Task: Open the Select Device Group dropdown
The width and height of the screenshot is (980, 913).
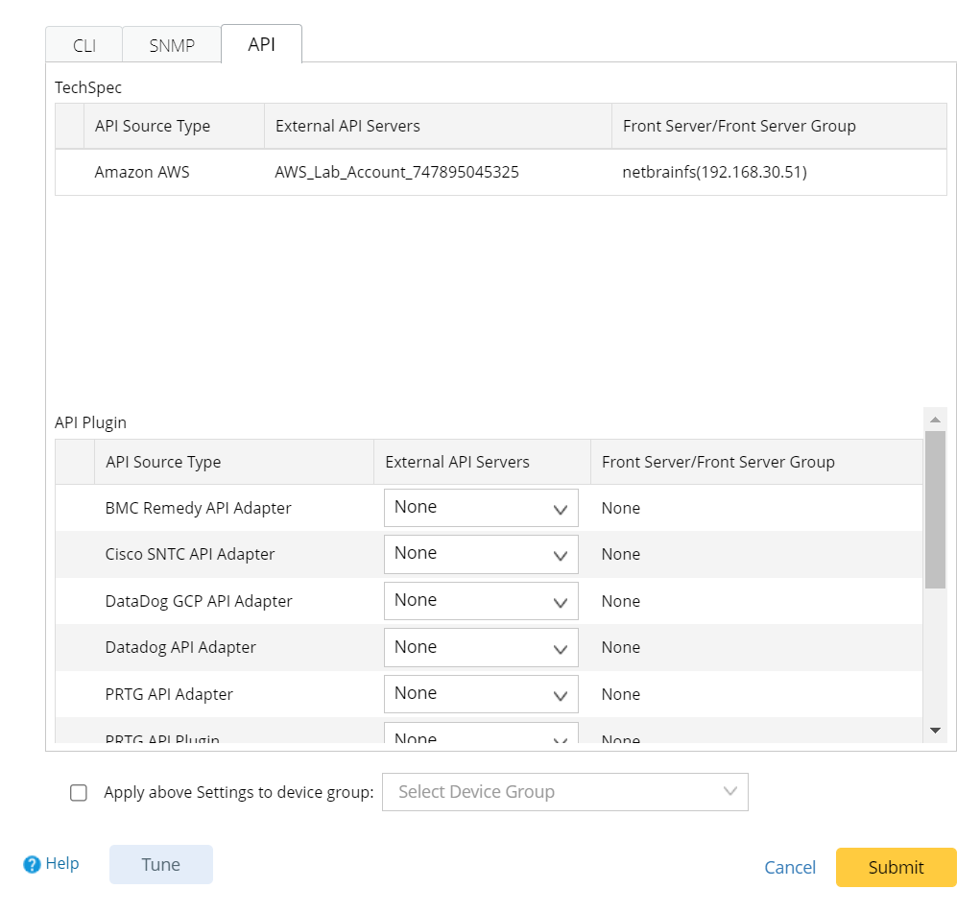Action: [x=564, y=792]
